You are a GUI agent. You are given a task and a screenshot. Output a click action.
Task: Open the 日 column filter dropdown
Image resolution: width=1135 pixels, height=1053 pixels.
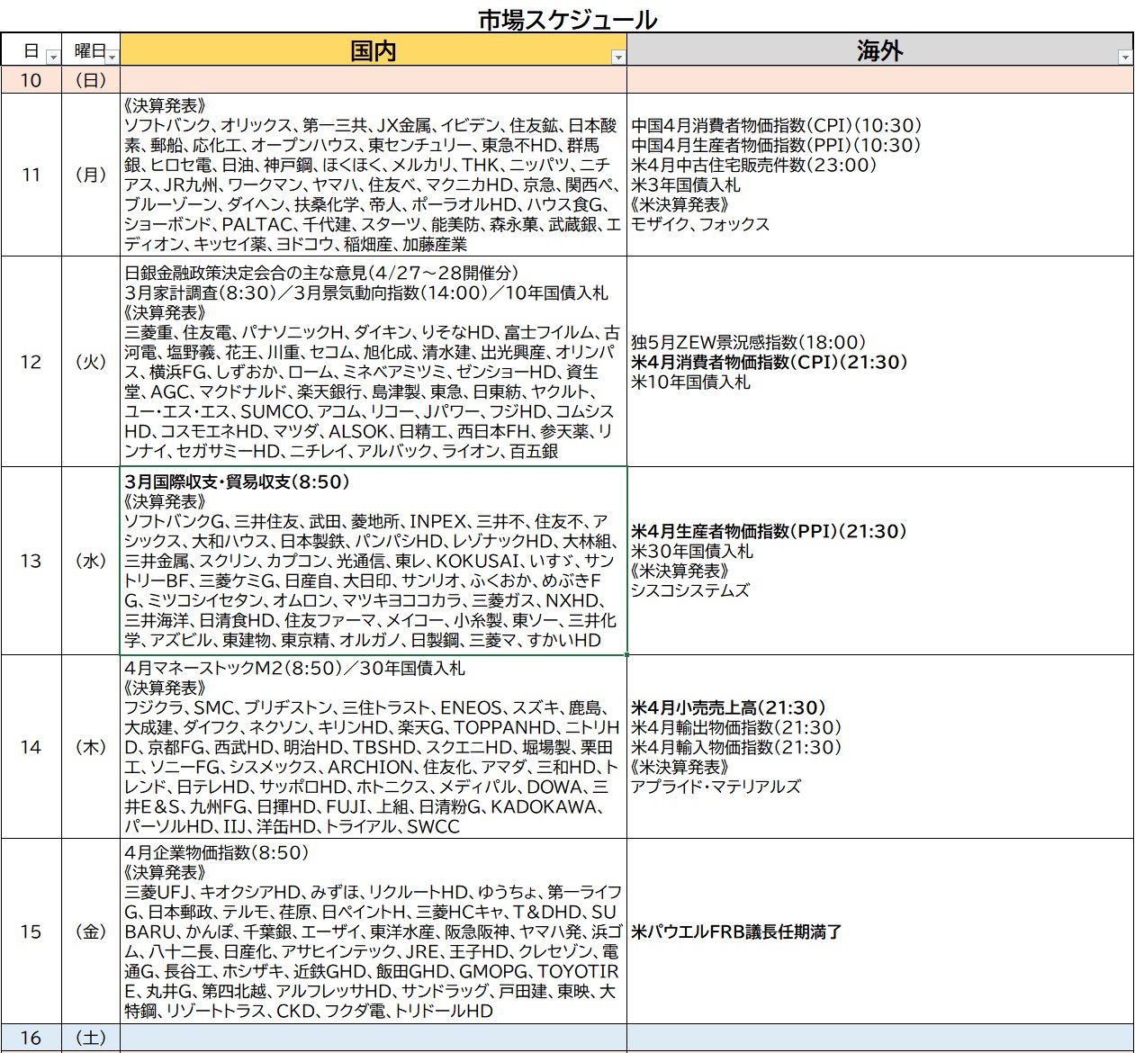pos(52,57)
